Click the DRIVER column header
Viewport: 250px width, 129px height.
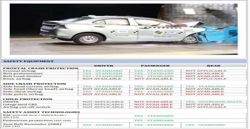[x=104, y=66]
